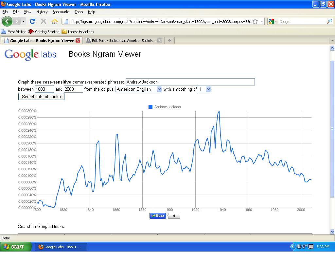Click the green Back navigation arrow
The height and width of the screenshot is (262, 335).
coord(7,21)
